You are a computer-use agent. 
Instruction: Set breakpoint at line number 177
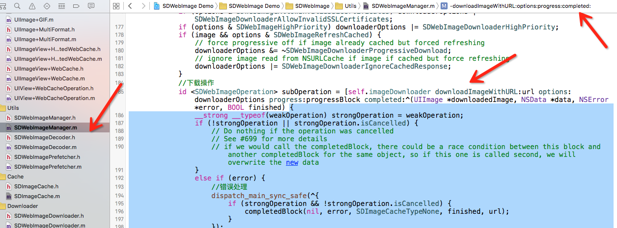[119, 27]
